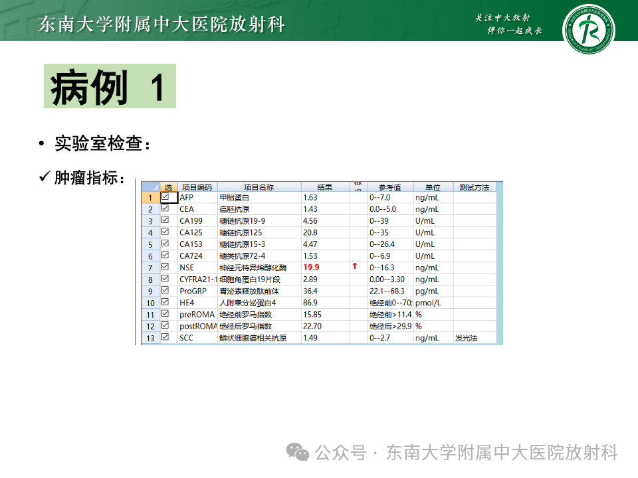This screenshot has height=478, width=638.
Task: Click the 测试方法 column header
Action: (475, 187)
